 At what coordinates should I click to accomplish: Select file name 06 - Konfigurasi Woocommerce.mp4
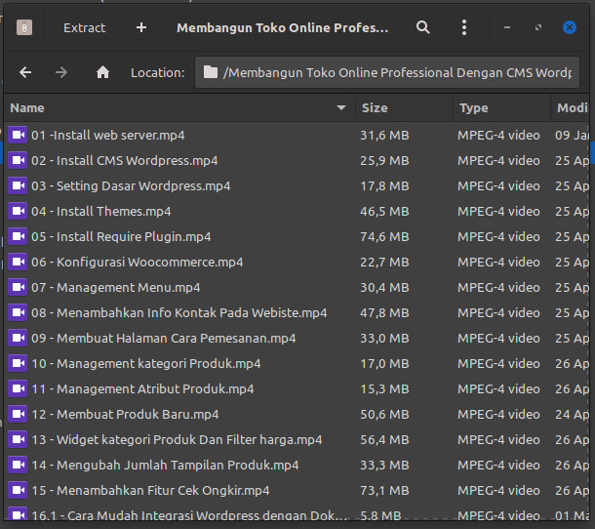pos(137,262)
